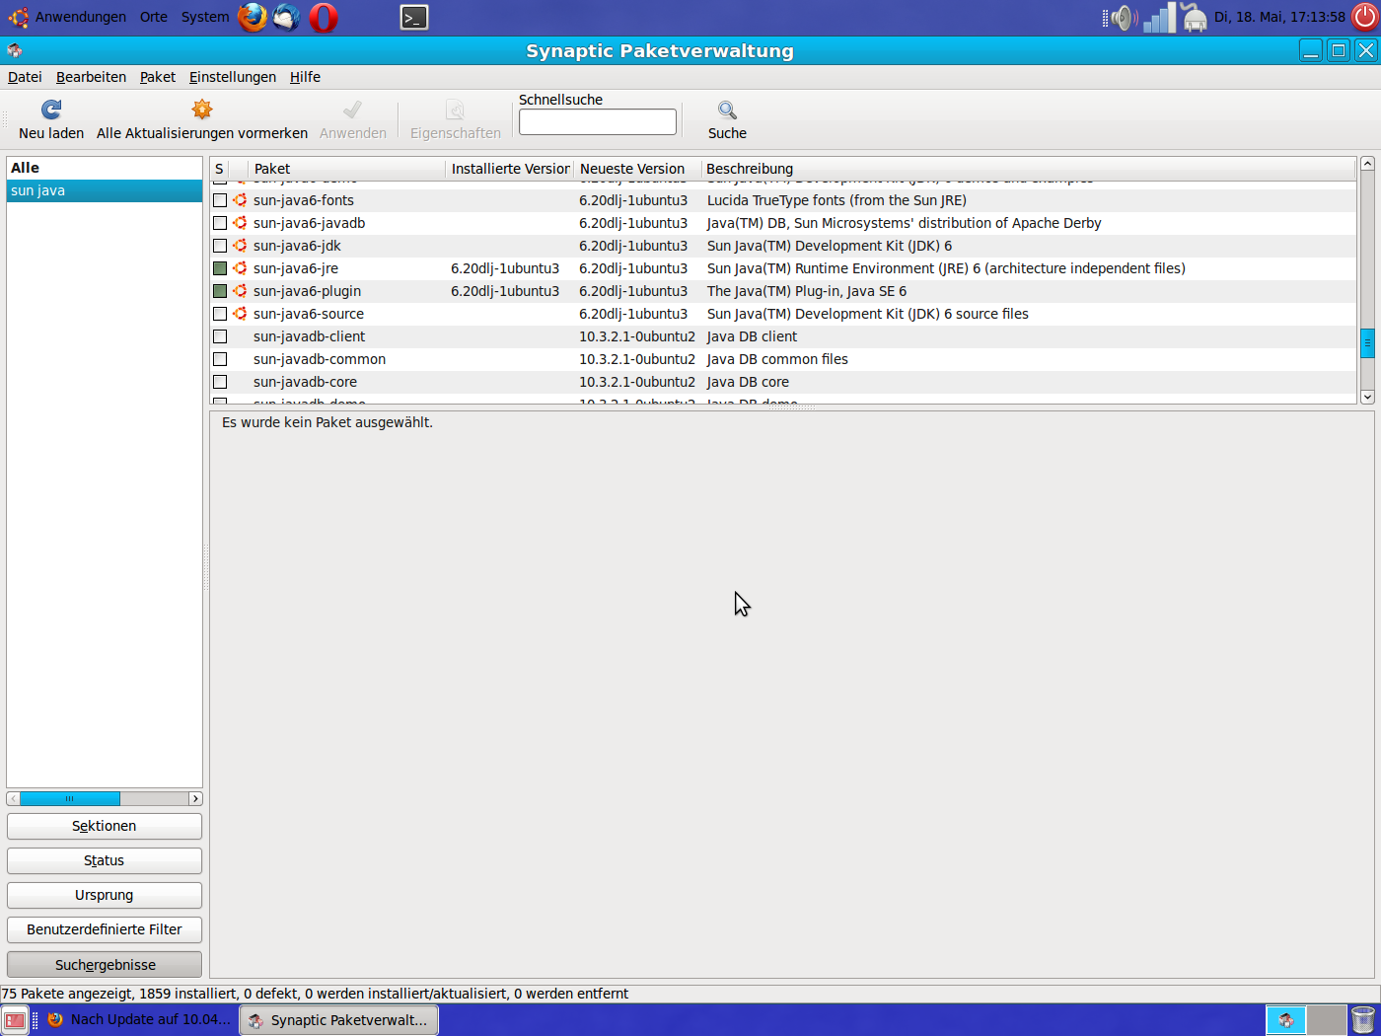Sort by the S status column header
The image size is (1381, 1036).
click(219, 169)
